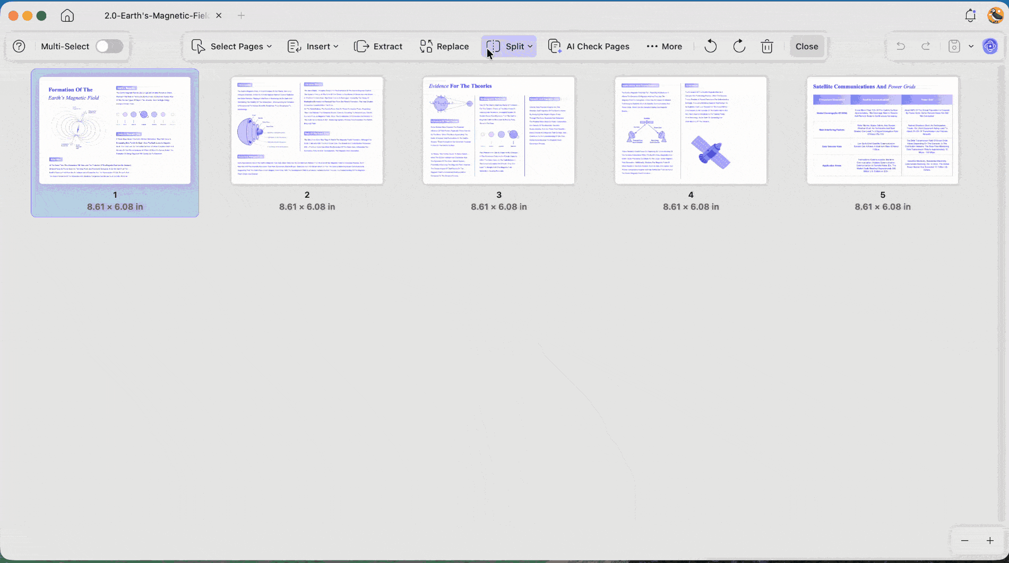Viewport: 1009px width, 563px height.
Task: Open the user profile avatar
Action: 995,16
